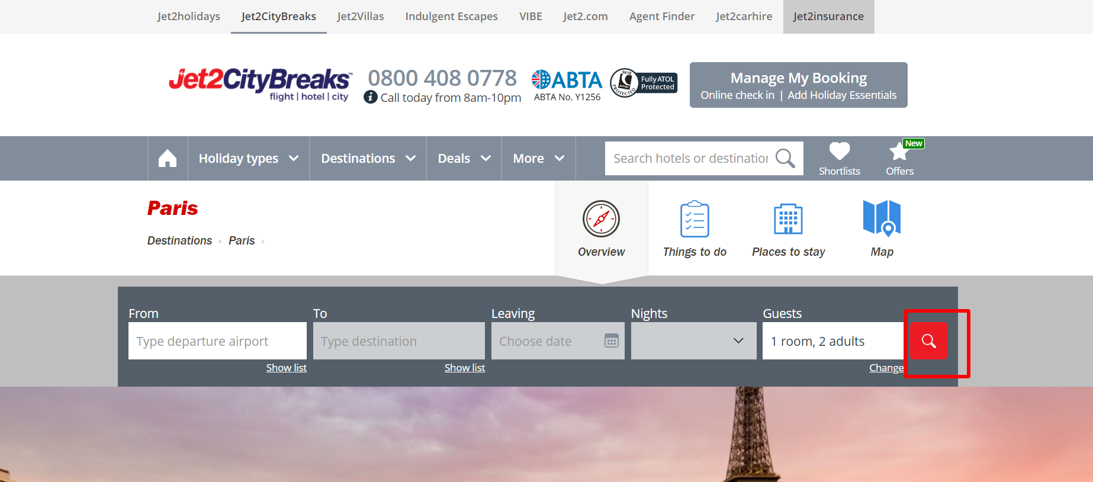The width and height of the screenshot is (1093, 482).
Task: Click the phone number 0800 408 0778
Action: point(442,78)
